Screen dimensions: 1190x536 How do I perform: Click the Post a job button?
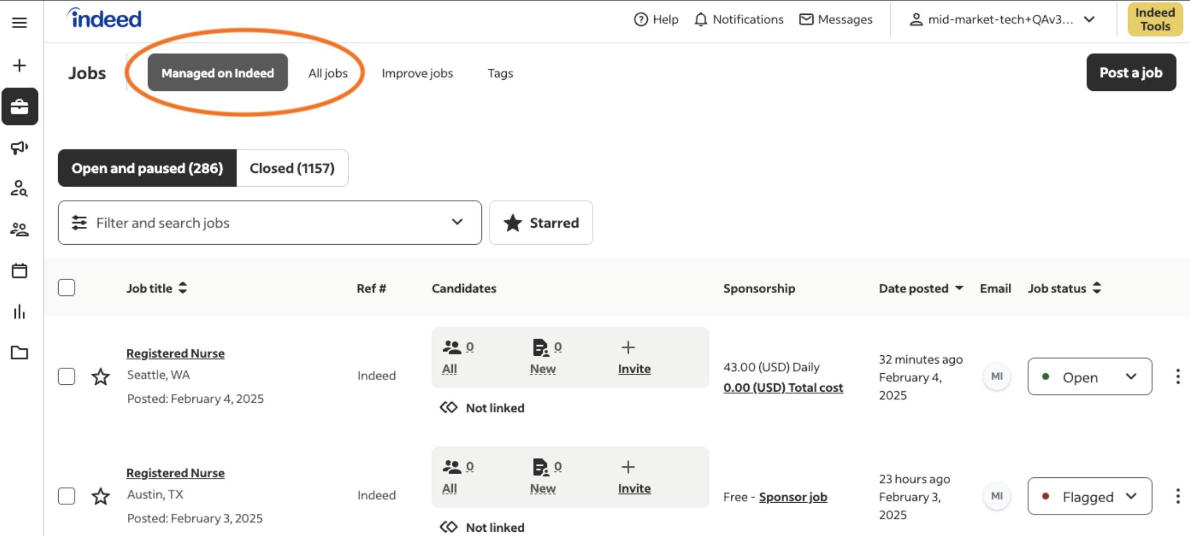(x=1131, y=72)
